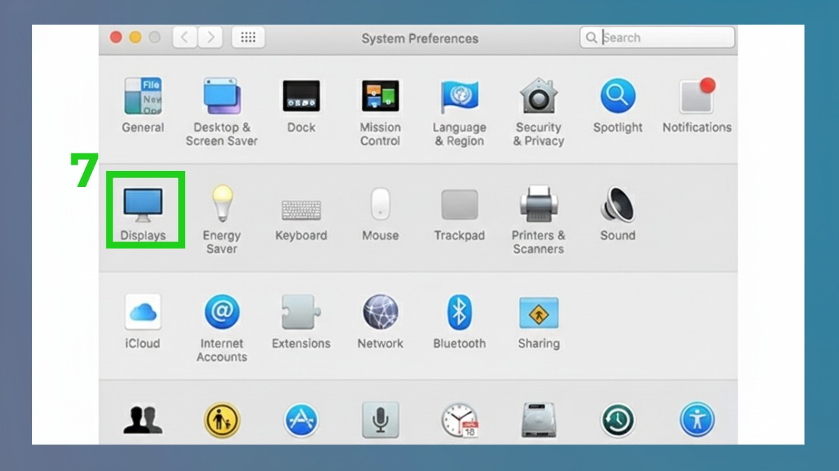Open Notifications settings
The image size is (839, 471).
696,96
